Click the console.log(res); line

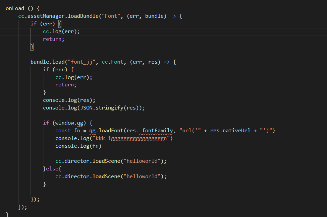69,100
